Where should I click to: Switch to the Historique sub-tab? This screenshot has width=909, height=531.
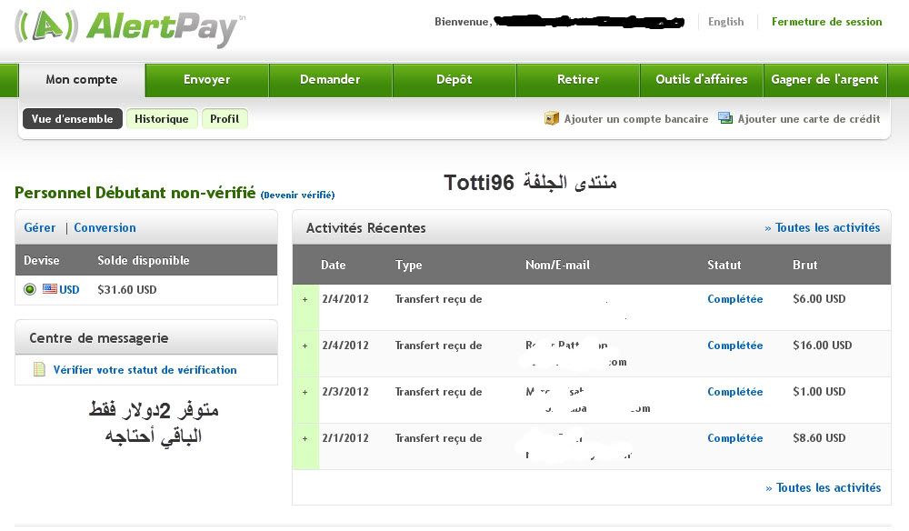(x=162, y=119)
